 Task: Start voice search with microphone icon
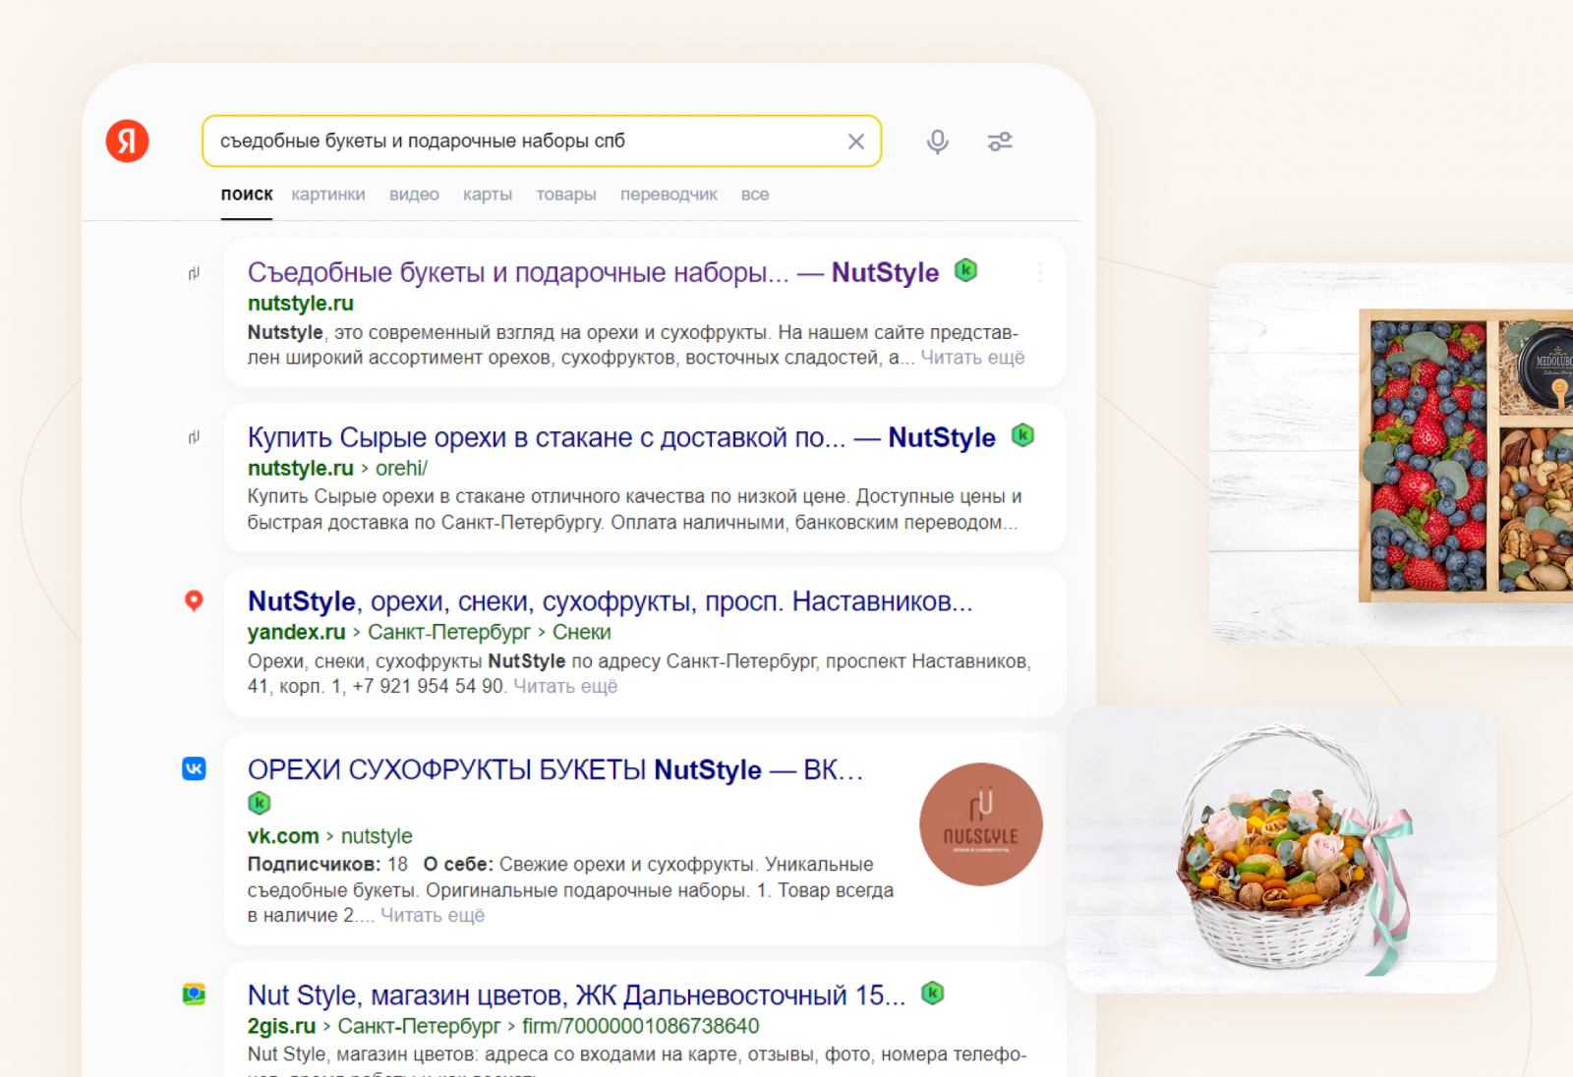[938, 142]
